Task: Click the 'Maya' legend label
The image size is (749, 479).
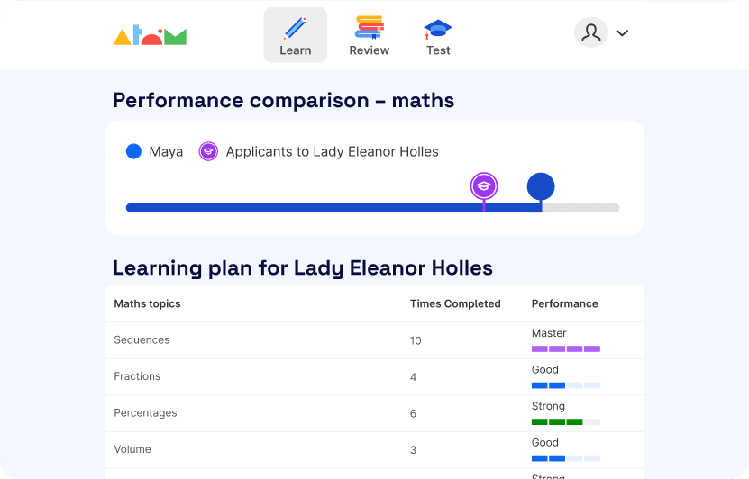Action: (166, 152)
